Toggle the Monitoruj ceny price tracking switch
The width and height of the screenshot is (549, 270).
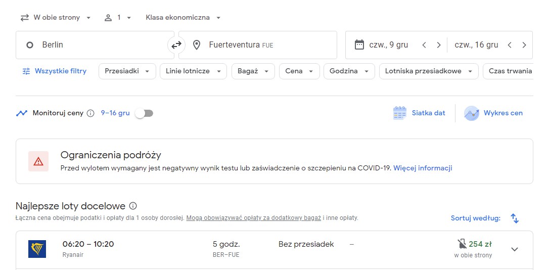(145, 113)
